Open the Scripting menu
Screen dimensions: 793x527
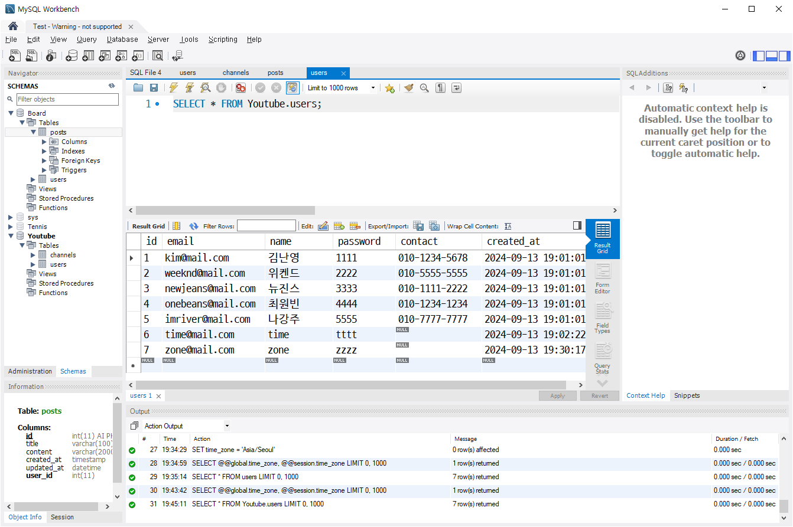tap(223, 40)
